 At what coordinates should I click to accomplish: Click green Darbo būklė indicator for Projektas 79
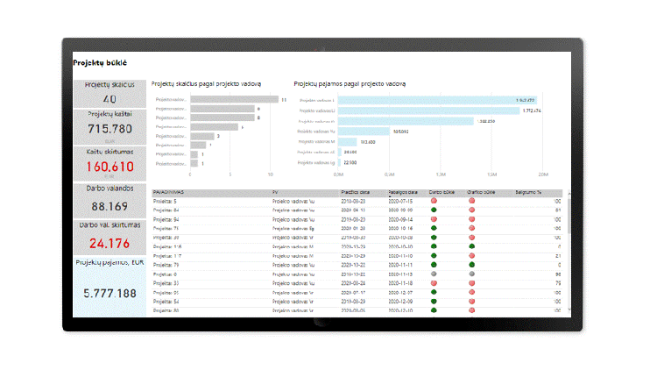[x=433, y=265]
